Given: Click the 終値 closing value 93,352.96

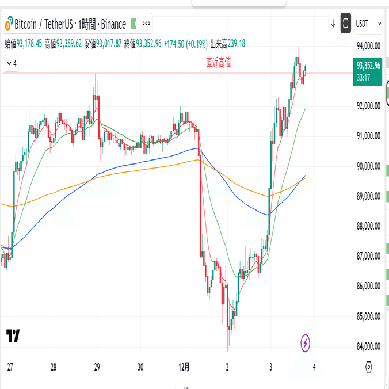Looking at the screenshot, I should (x=149, y=43).
